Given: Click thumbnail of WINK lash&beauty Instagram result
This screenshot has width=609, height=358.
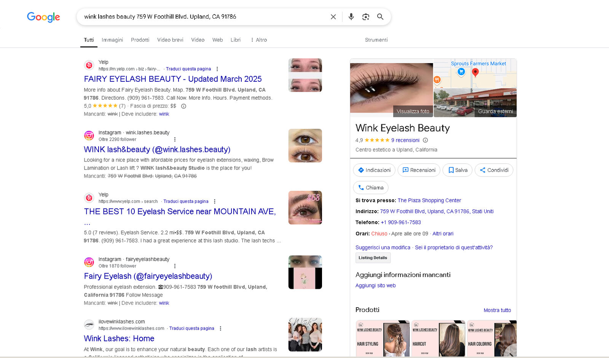Looking at the screenshot, I should (305, 146).
